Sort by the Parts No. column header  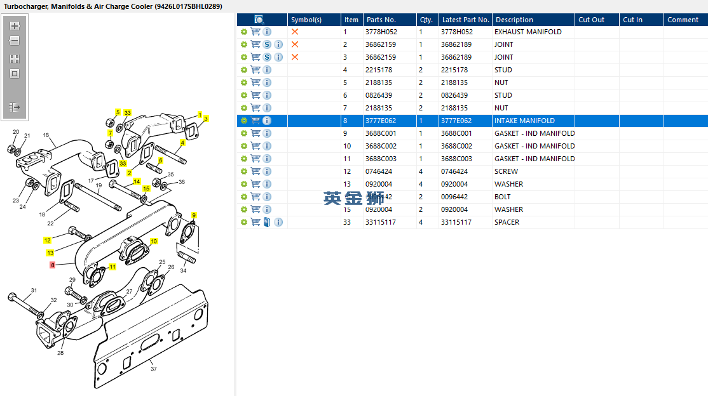[390, 20]
